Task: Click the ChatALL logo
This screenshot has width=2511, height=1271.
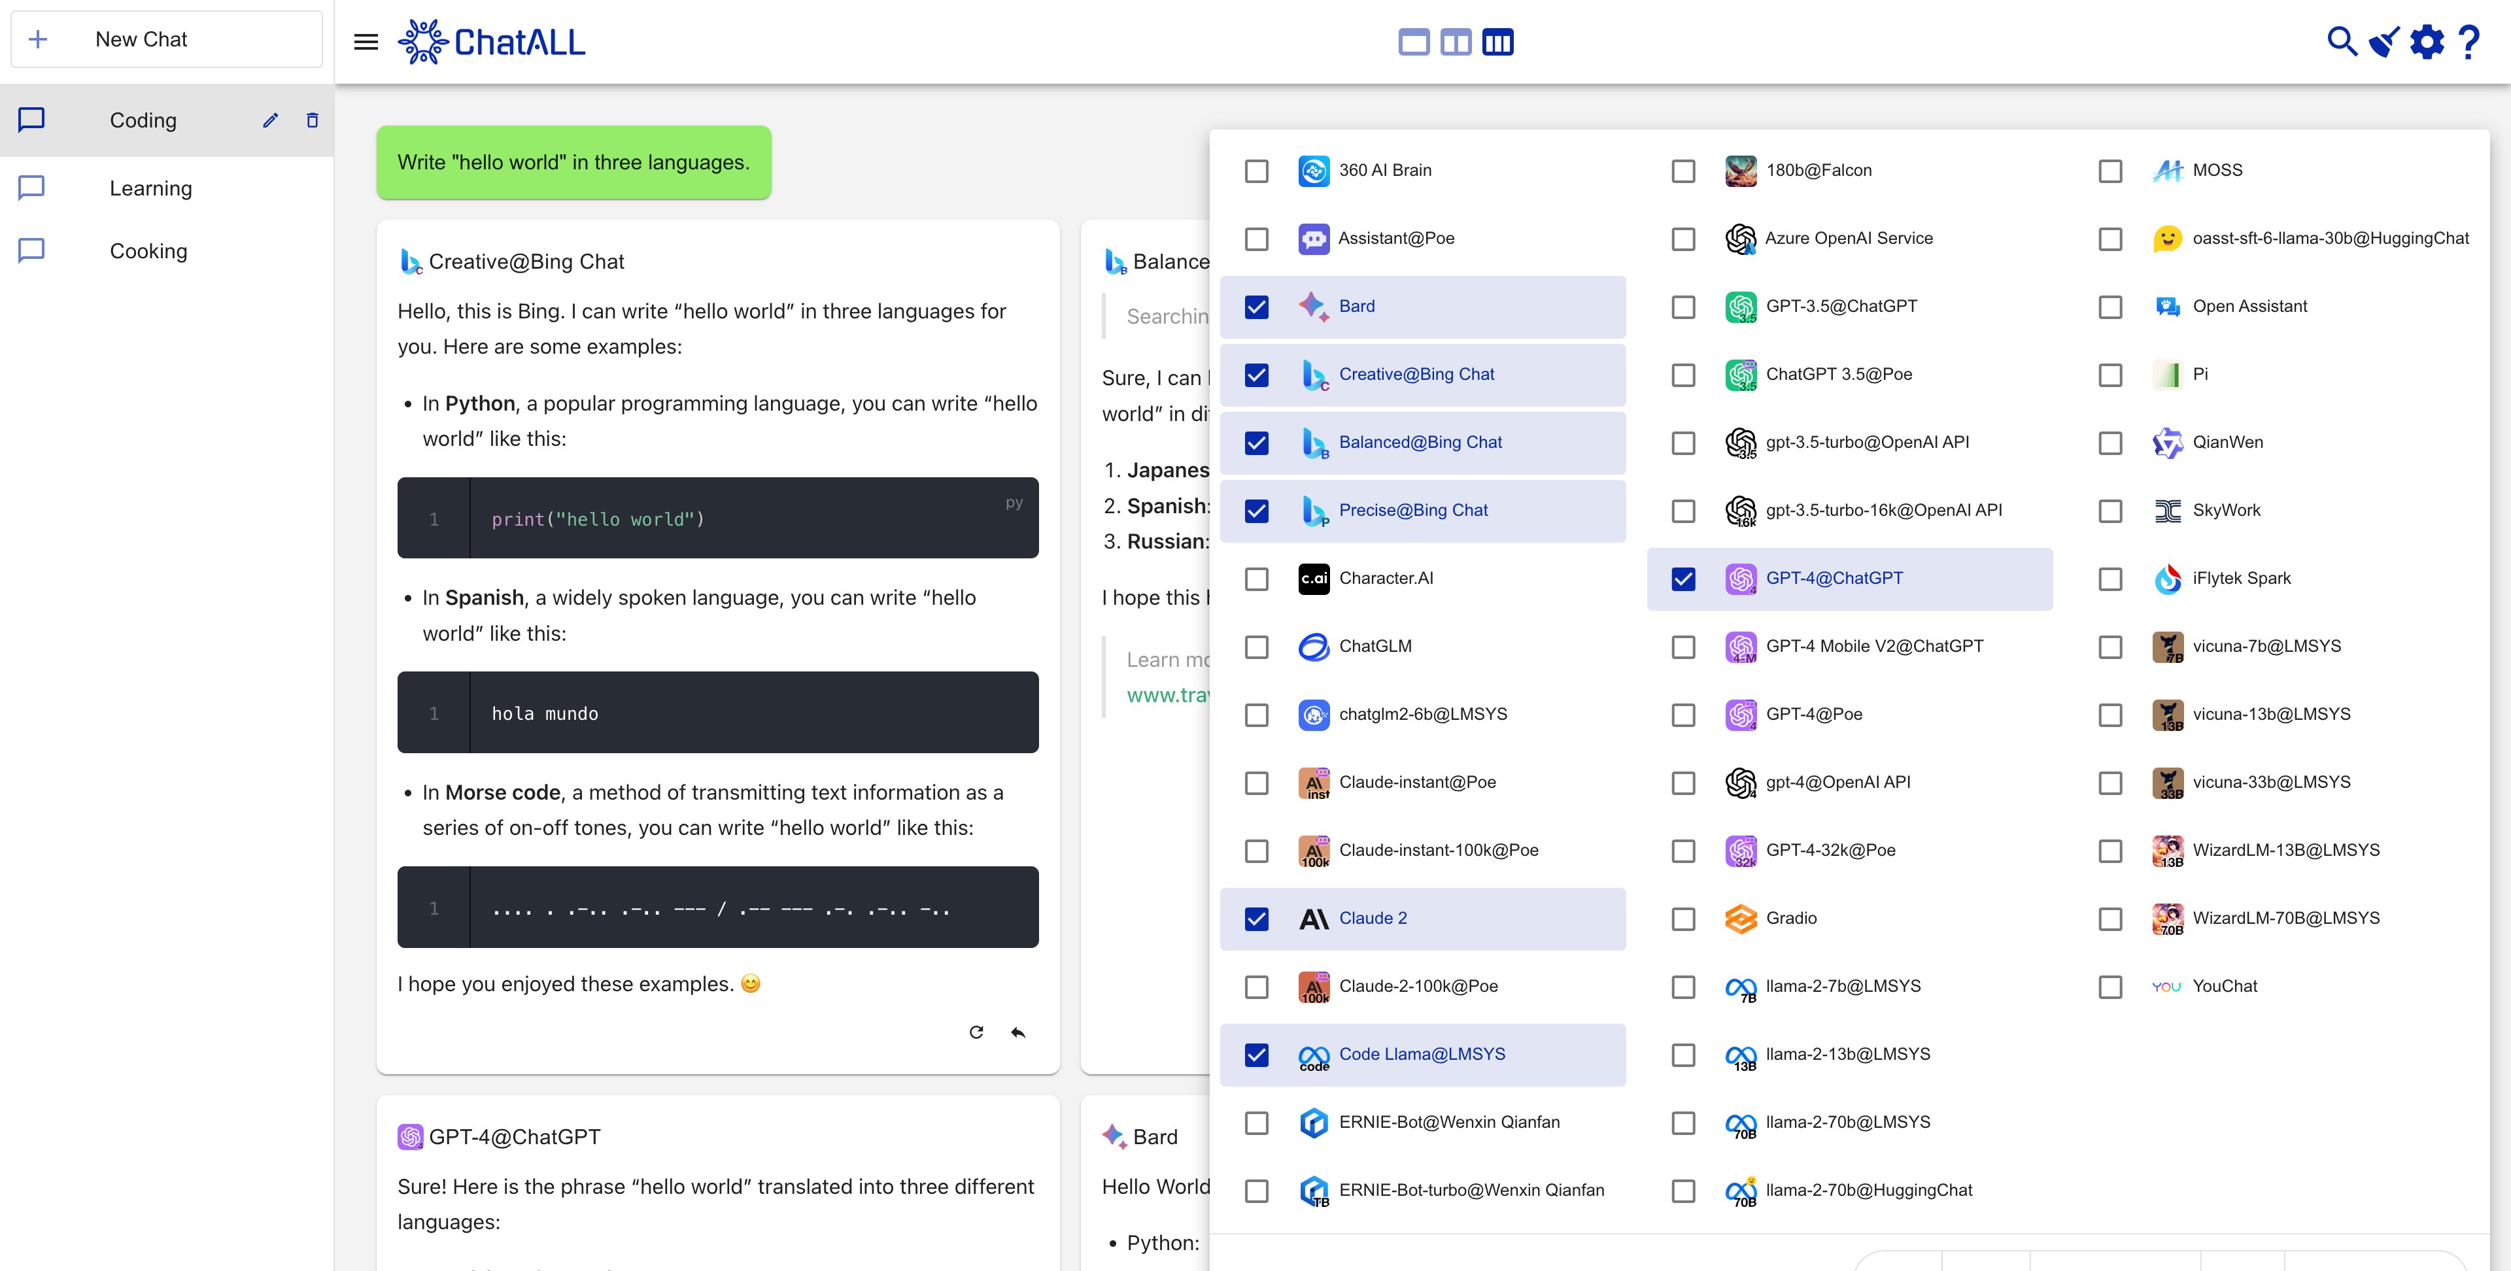Action: (491, 42)
